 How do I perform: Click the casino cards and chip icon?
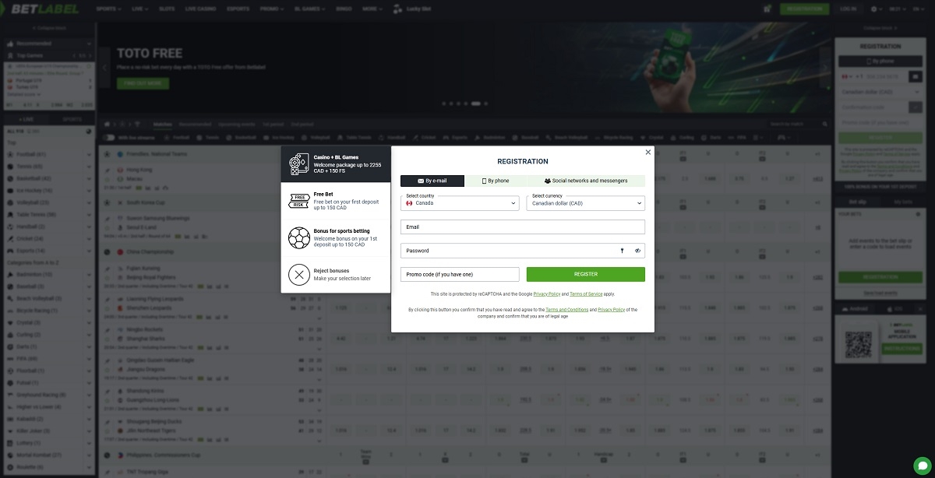click(x=298, y=164)
